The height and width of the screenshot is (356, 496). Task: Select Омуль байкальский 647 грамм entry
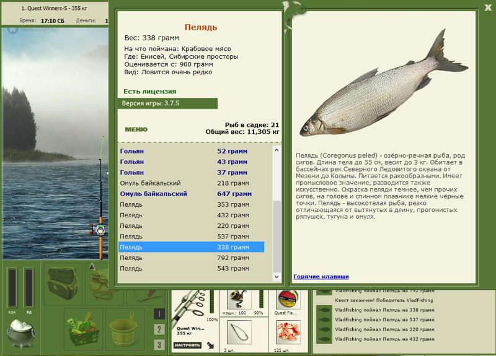(191, 194)
